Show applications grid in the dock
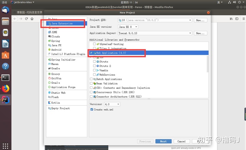246x150 pixels. click(x=5, y=146)
